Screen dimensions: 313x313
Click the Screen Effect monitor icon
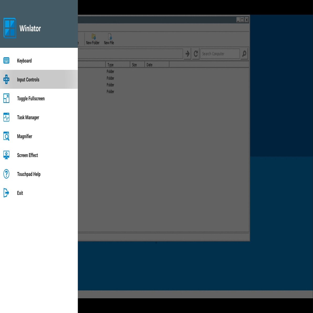(6, 155)
